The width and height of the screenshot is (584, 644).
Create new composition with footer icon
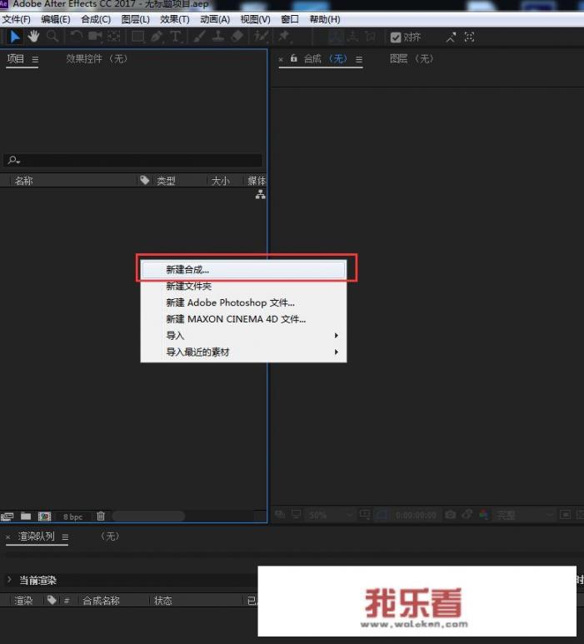(44, 517)
